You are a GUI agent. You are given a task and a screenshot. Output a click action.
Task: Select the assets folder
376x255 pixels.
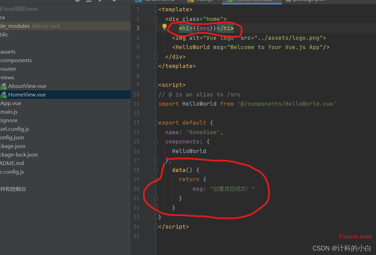tap(8, 51)
